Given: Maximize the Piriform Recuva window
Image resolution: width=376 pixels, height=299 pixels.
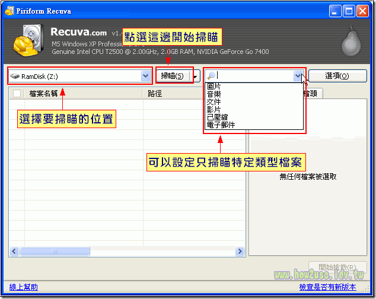Looking at the screenshot, I should click(349, 11).
